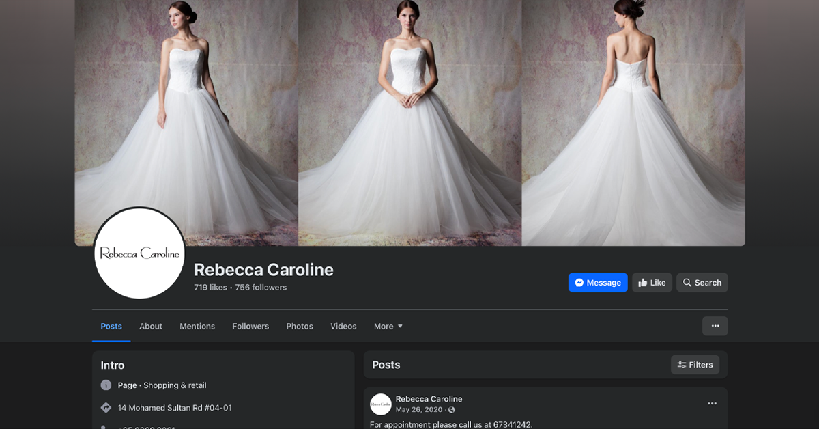Open the Rebecca Caroline post author name
This screenshot has height=429, width=819.
(x=429, y=399)
